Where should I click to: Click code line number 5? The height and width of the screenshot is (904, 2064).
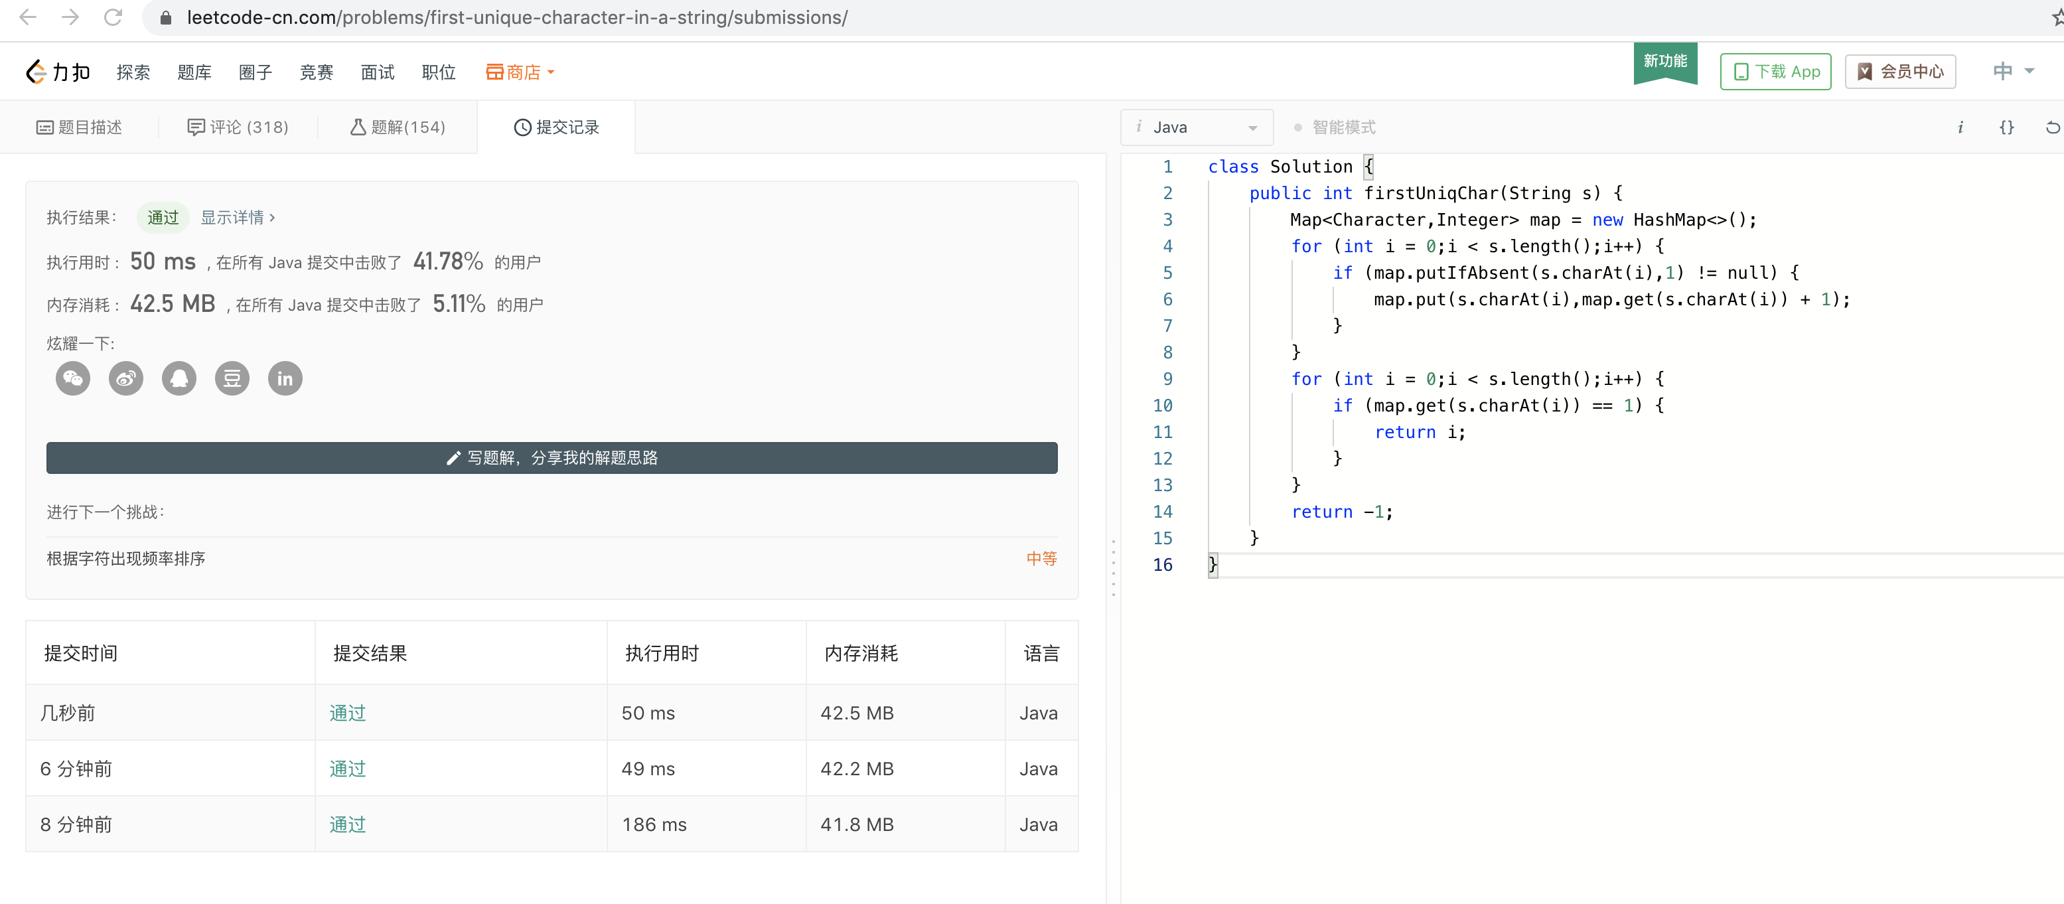(1167, 273)
